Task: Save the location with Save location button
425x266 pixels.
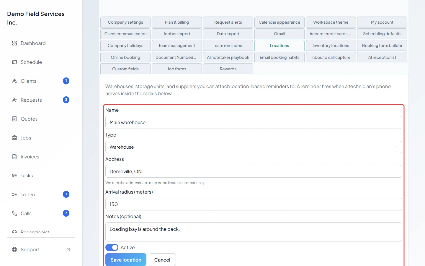Action: click(x=126, y=260)
